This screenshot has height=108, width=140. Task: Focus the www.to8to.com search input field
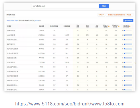click(x=65, y=6)
